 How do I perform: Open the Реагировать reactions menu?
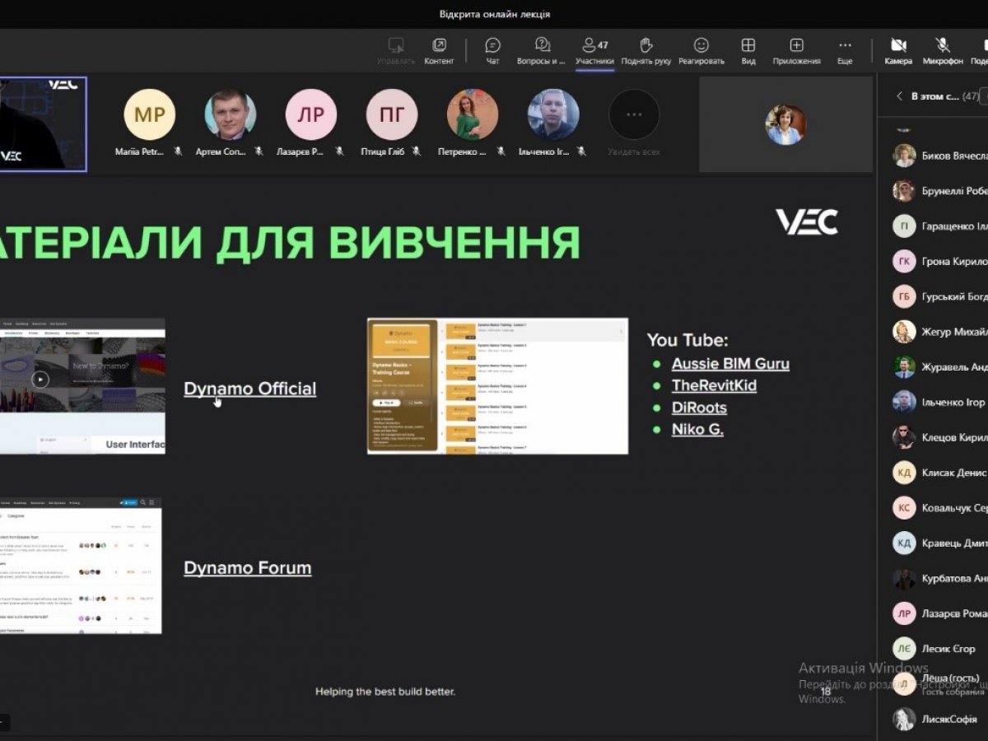click(701, 50)
